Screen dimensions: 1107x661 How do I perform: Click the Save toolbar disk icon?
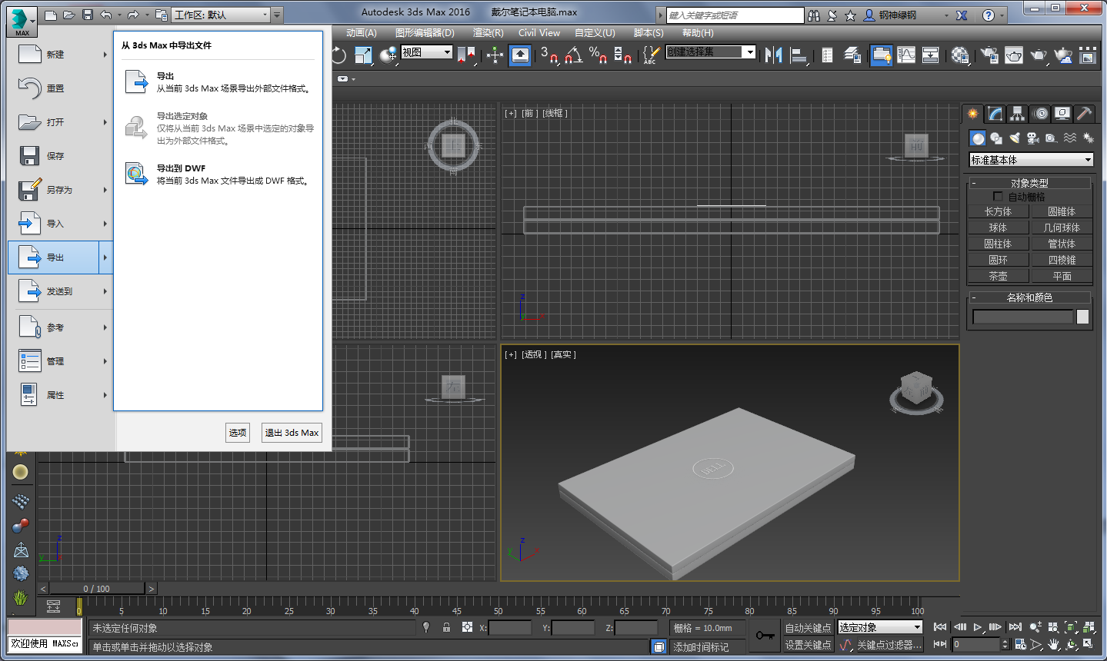pyautogui.click(x=87, y=15)
